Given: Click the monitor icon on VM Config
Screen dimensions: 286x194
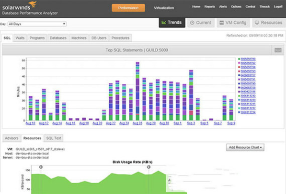Looking at the screenshot, I should point(221,23).
